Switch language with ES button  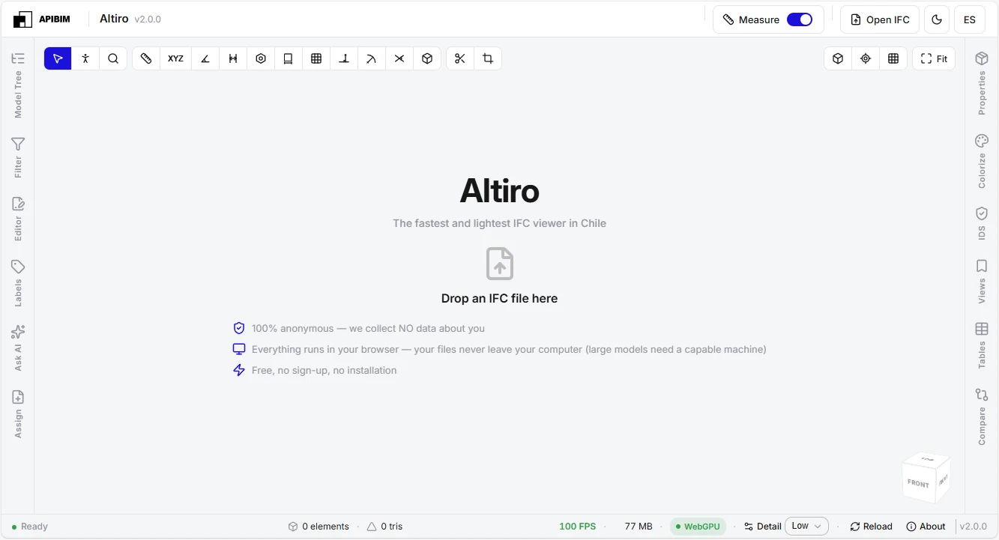(970, 19)
